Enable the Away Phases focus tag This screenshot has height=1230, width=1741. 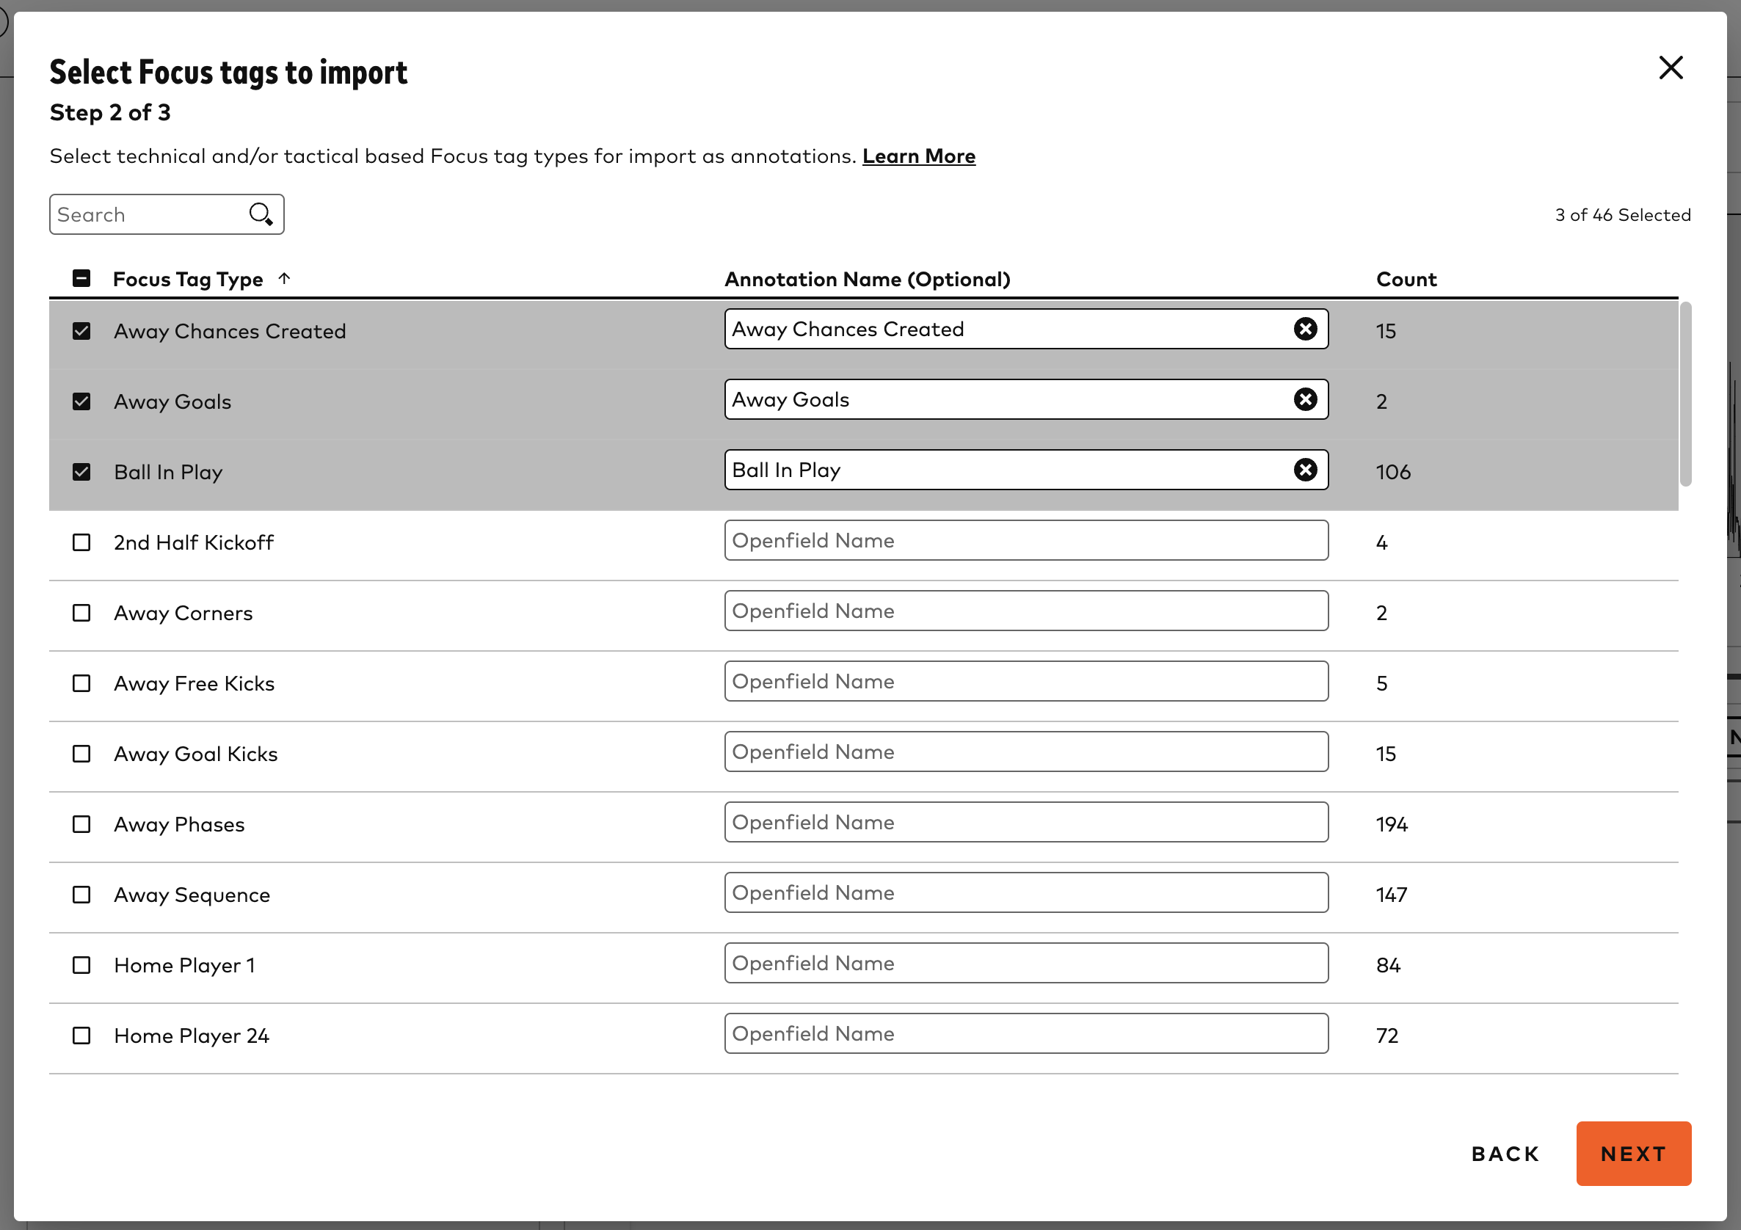(81, 824)
